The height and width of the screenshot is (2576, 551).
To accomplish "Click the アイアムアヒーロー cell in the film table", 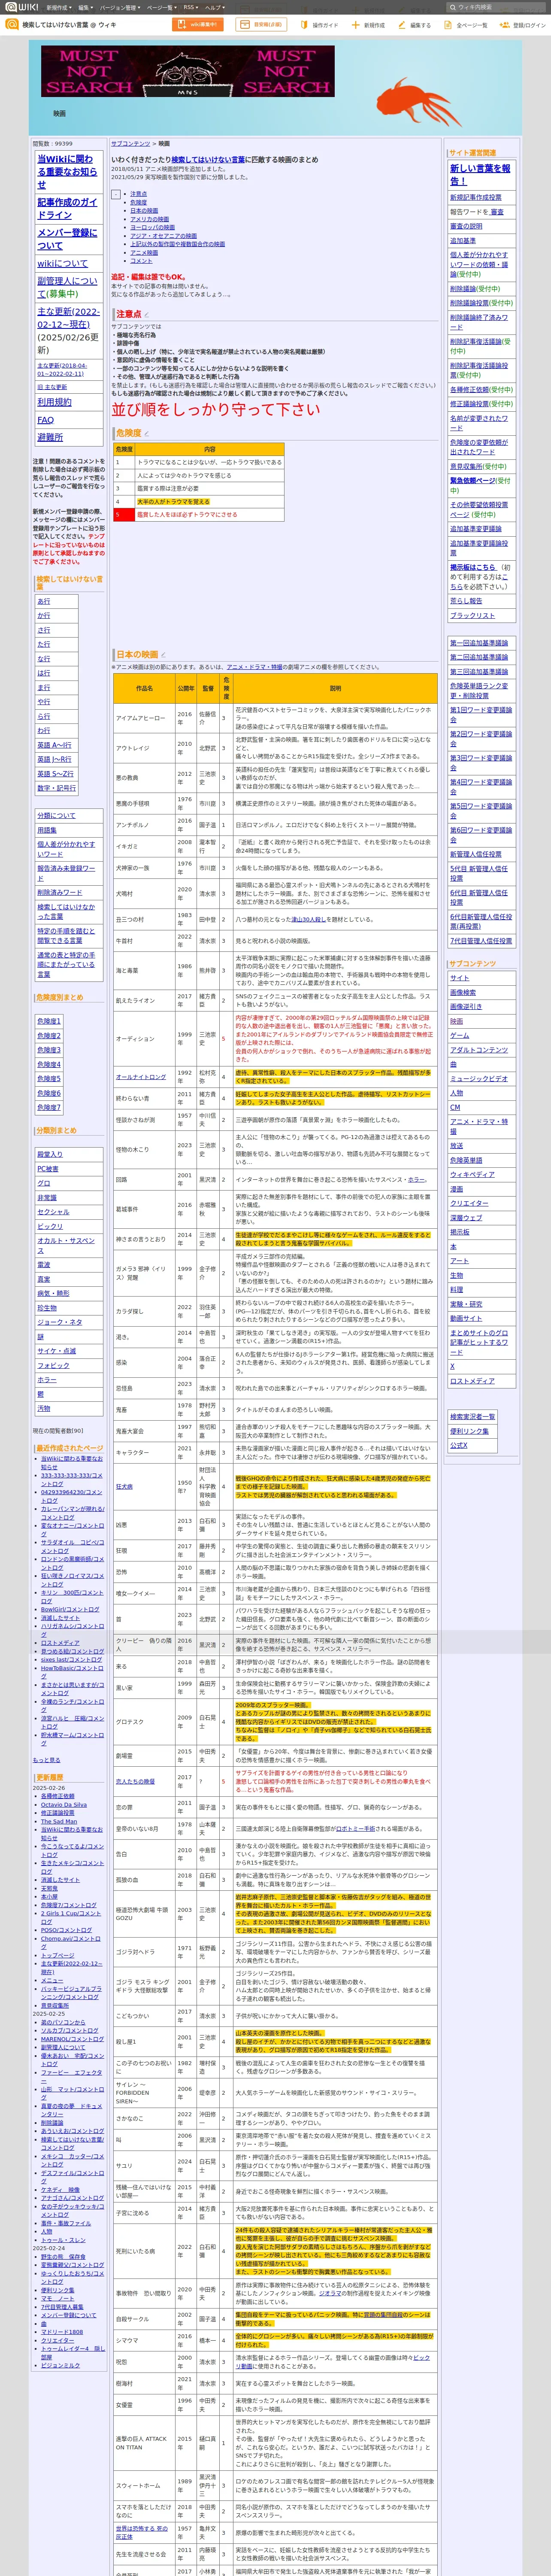I will click(144, 718).
